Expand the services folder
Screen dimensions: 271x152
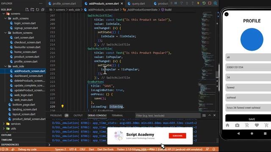click(4, 124)
